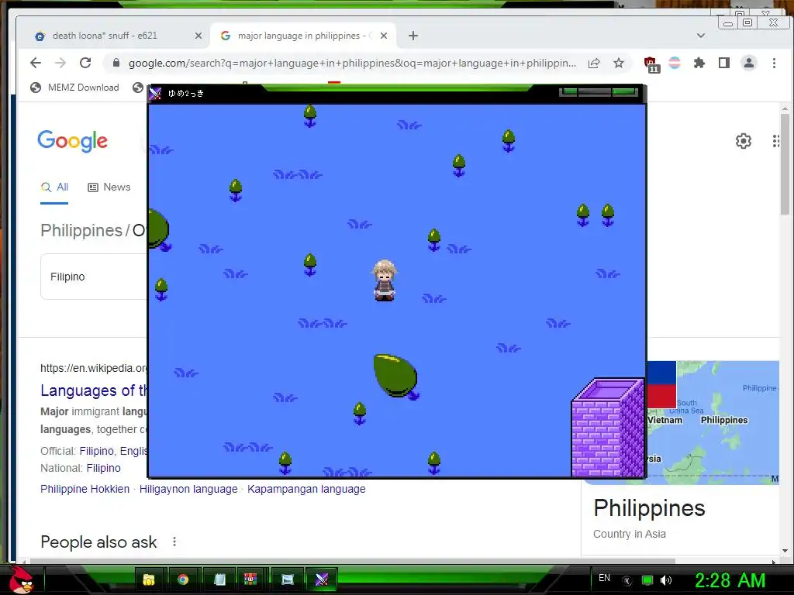The height and width of the screenshot is (595, 794).
Task: Open Chrome's three-dot menu
Action: click(774, 63)
